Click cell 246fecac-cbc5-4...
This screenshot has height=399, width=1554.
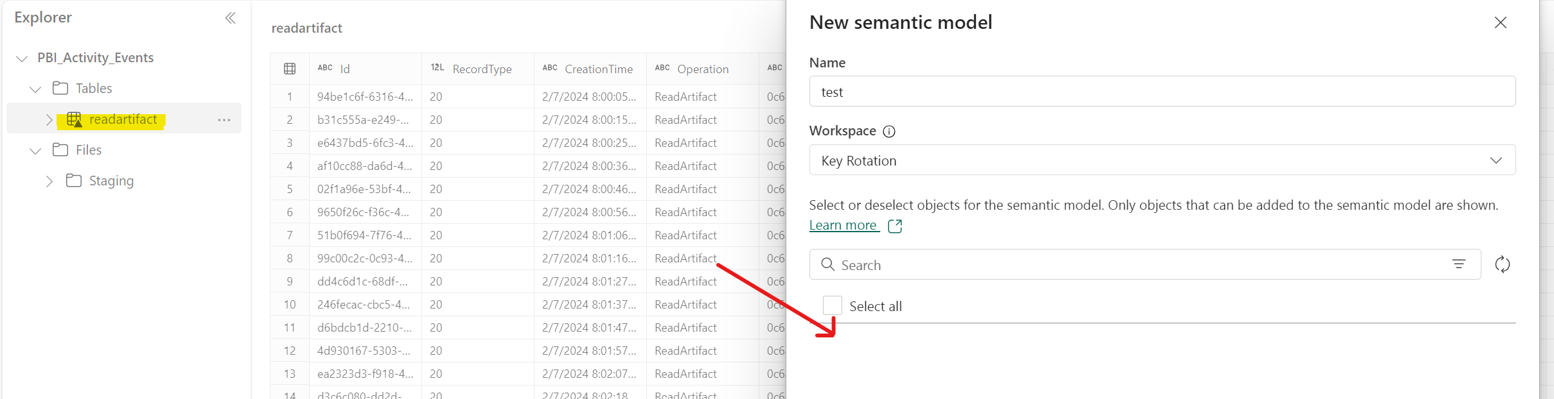click(x=365, y=305)
